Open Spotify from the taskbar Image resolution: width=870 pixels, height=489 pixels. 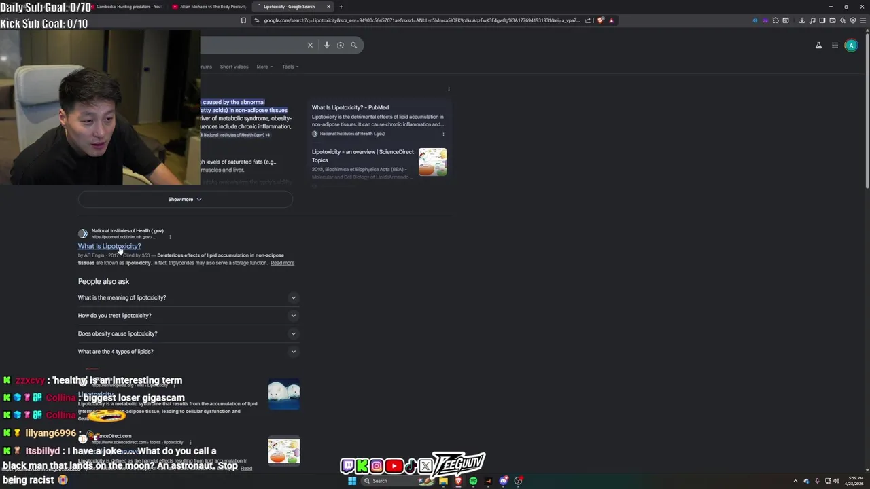pos(473,481)
